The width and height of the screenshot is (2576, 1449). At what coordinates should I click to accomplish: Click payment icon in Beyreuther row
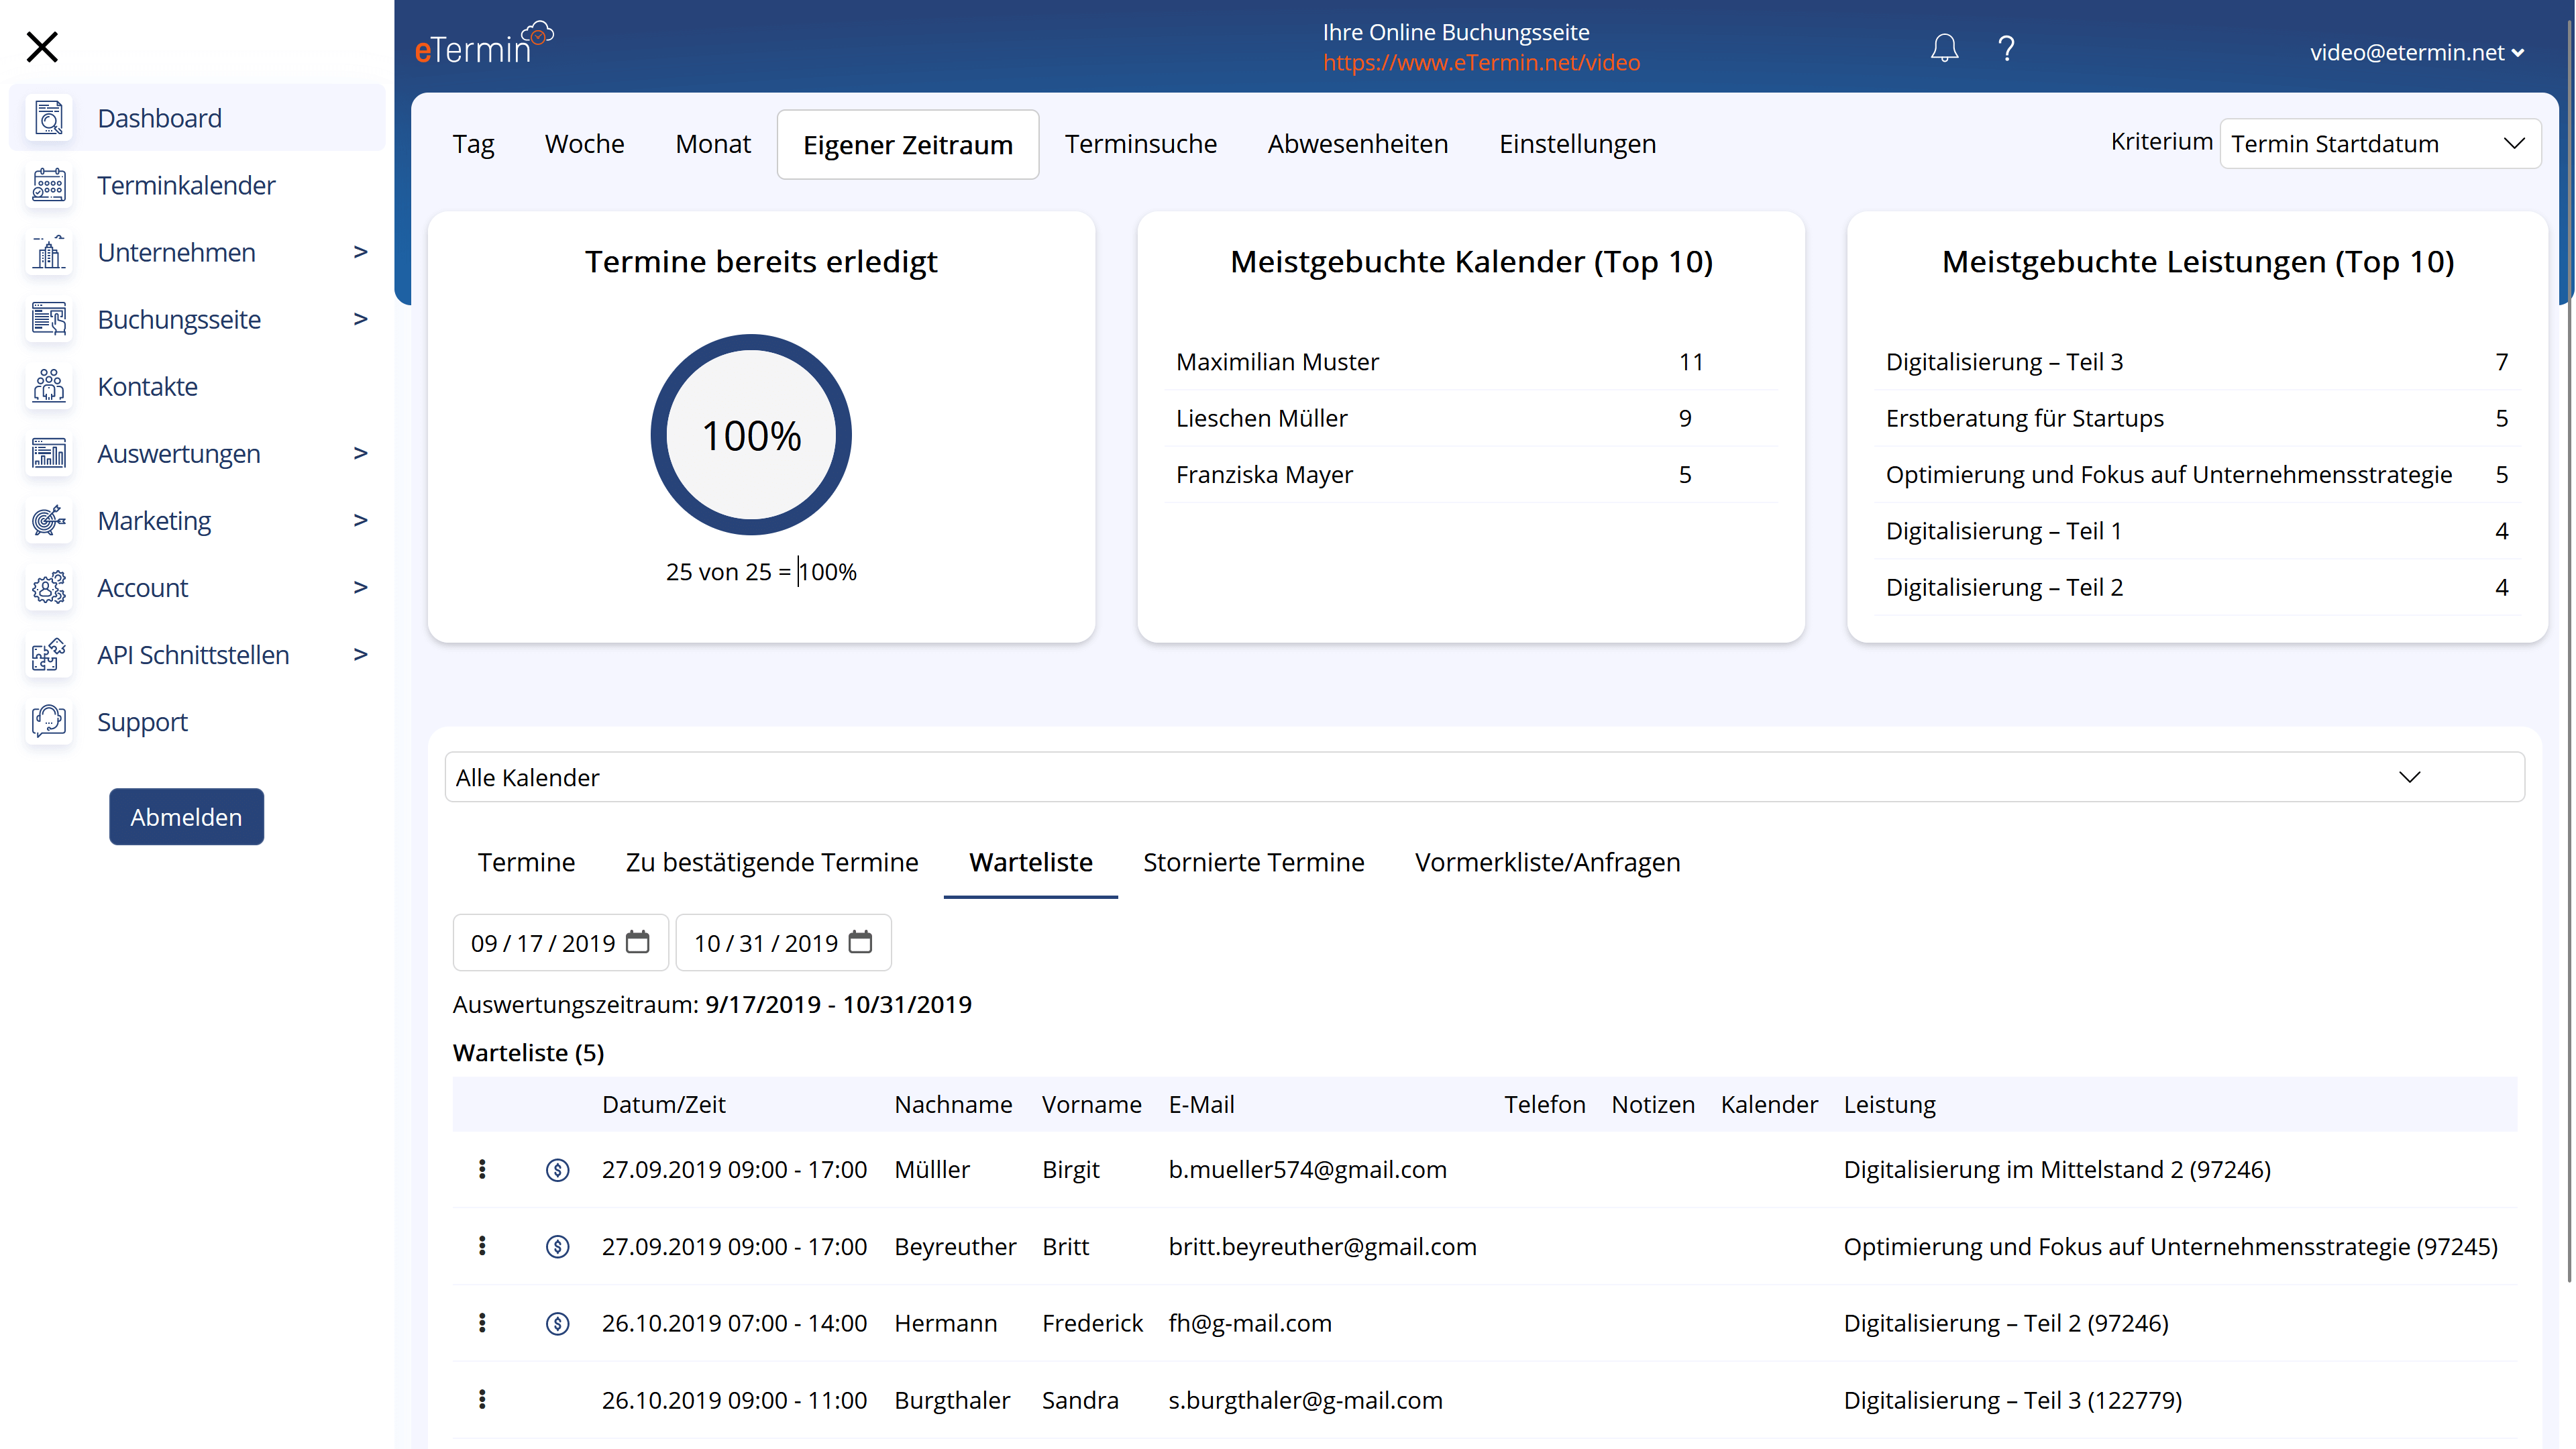point(557,1246)
